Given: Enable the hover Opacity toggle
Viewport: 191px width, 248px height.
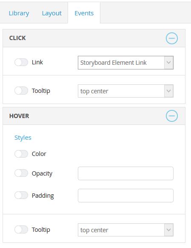Looking at the screenshot, I should click(21, 173).
